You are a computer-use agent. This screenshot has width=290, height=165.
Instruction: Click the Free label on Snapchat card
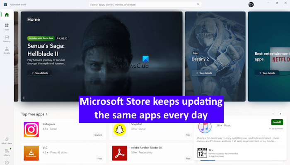(188, 135)
